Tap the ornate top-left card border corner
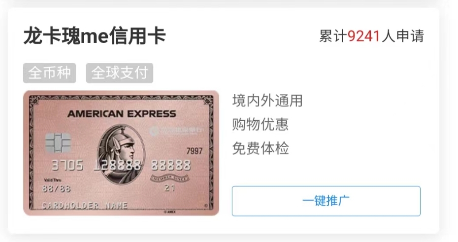 [35, 101]
